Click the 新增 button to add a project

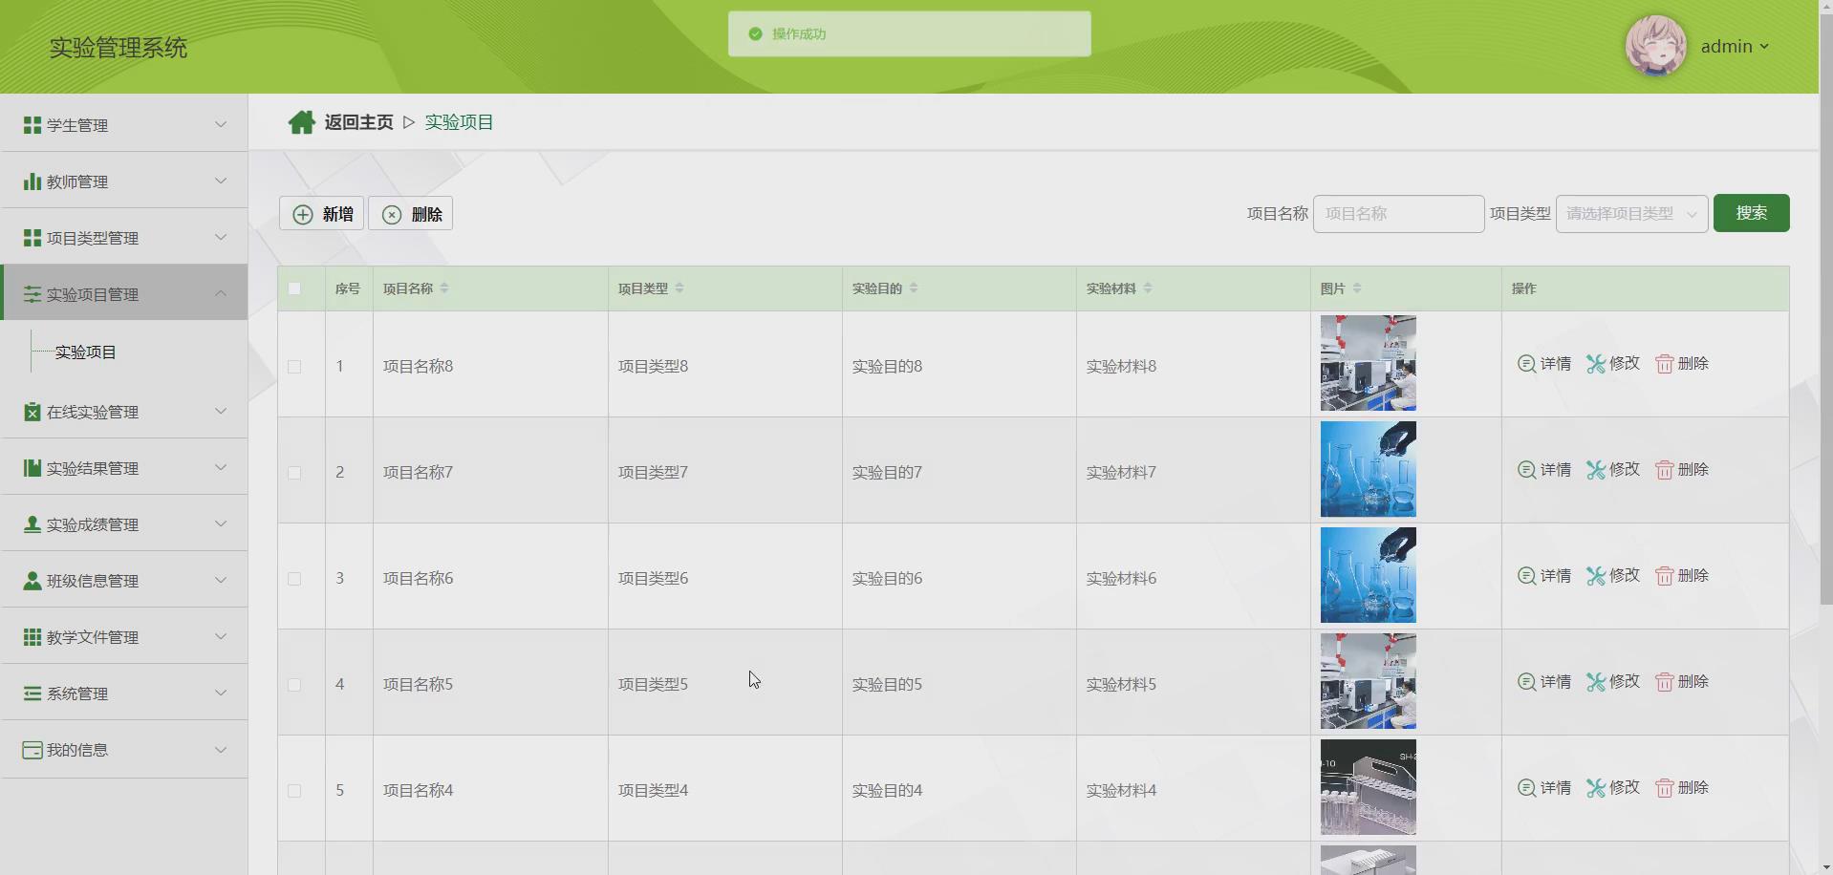click(321, 213)
